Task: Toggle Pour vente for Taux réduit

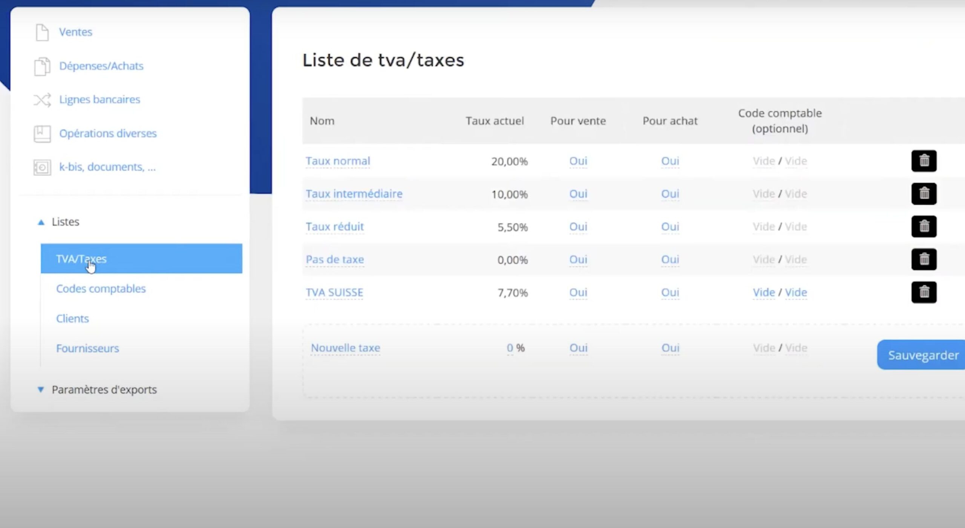Action: 578,227
